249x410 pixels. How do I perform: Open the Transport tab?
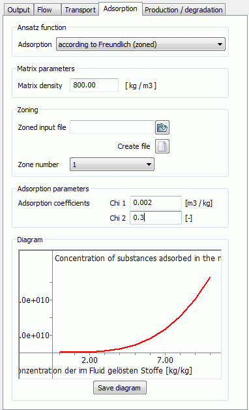pyautogui.click(x=80, y=10)
